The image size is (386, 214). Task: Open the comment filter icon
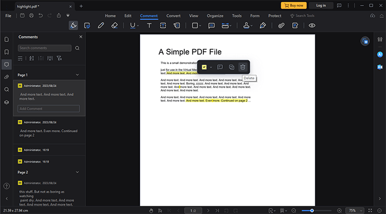click(x=59, y=58)
